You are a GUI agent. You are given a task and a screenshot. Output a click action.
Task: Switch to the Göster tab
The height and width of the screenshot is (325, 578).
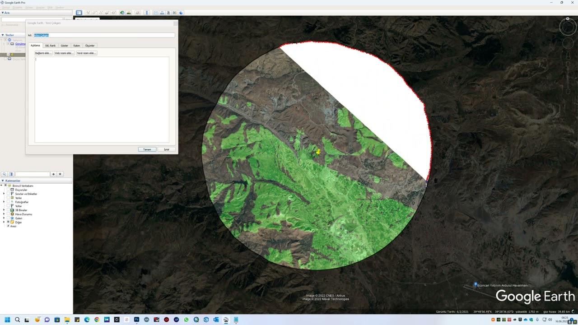pyautogui.click(x=65, y=46)
